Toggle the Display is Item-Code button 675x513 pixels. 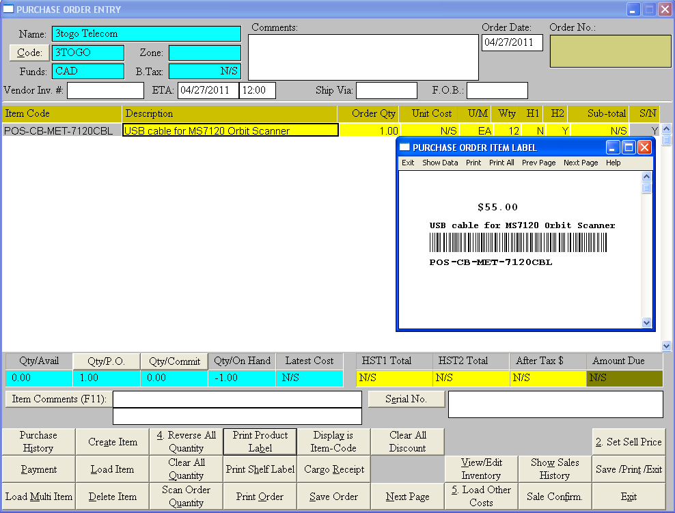coord(333,442)
